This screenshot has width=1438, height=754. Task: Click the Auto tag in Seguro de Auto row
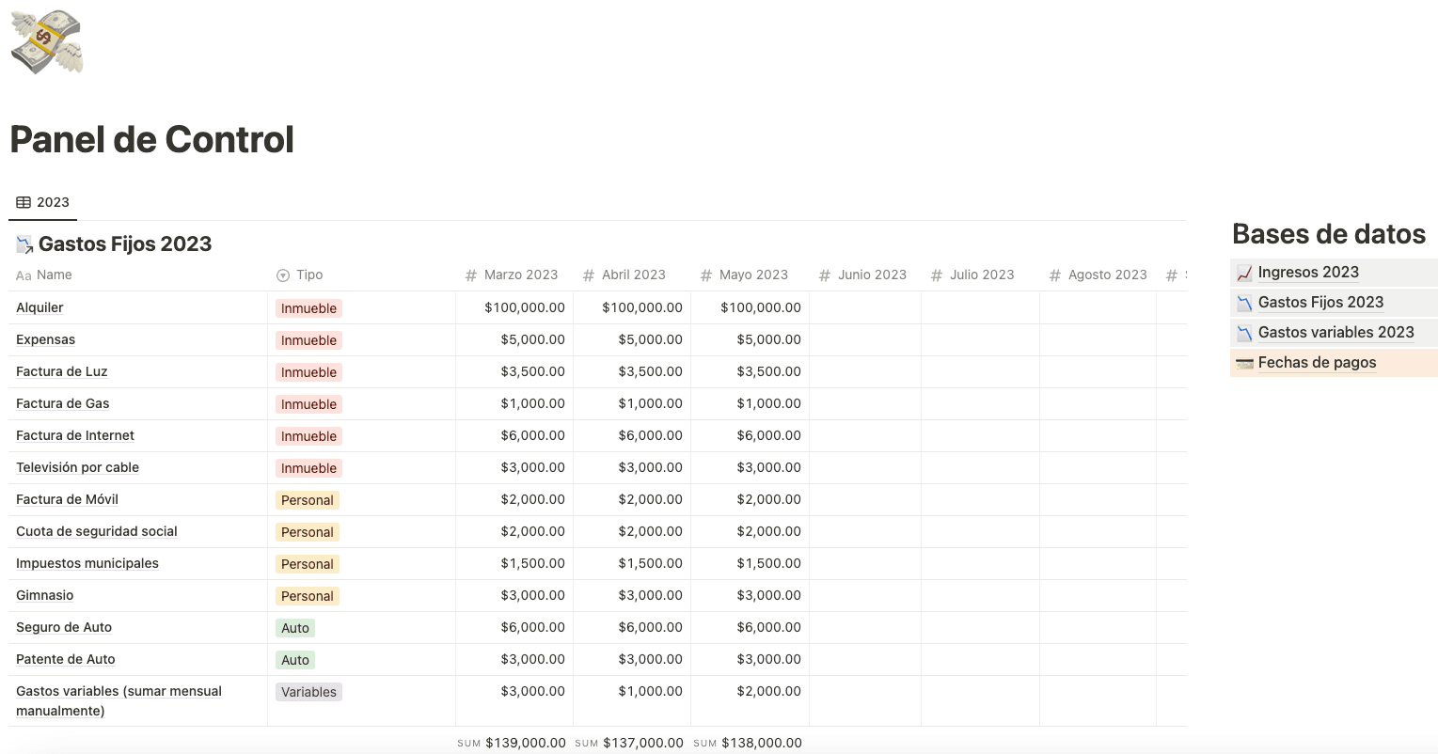(295, 628)
